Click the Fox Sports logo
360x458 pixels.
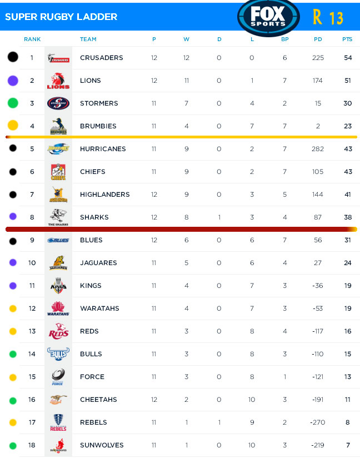(x=268, y=17)
